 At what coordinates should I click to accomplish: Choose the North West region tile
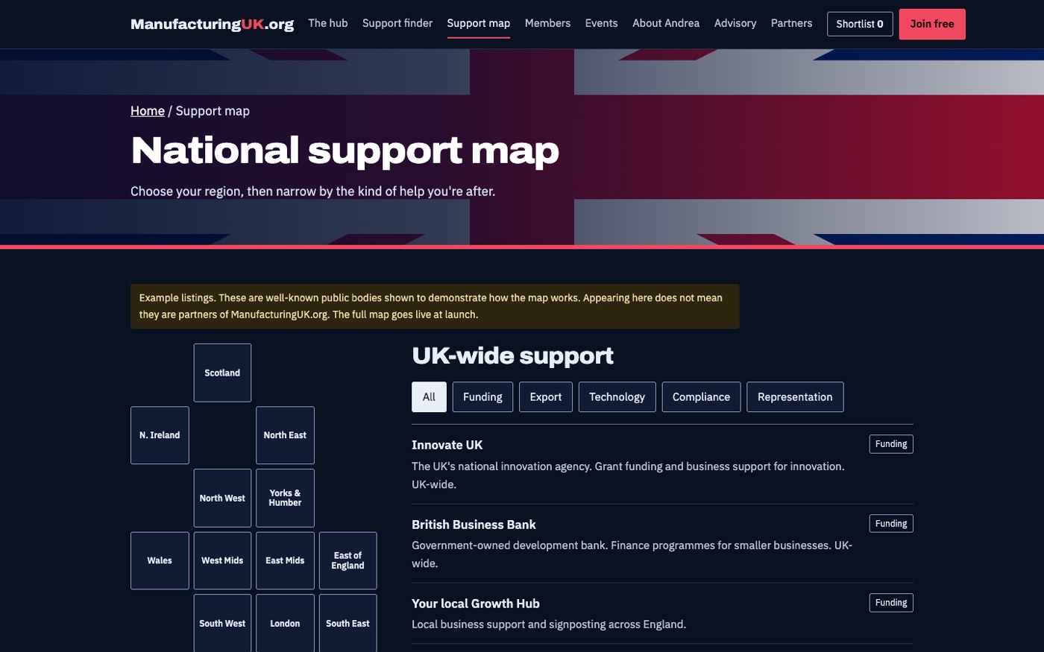pos(222,498)
